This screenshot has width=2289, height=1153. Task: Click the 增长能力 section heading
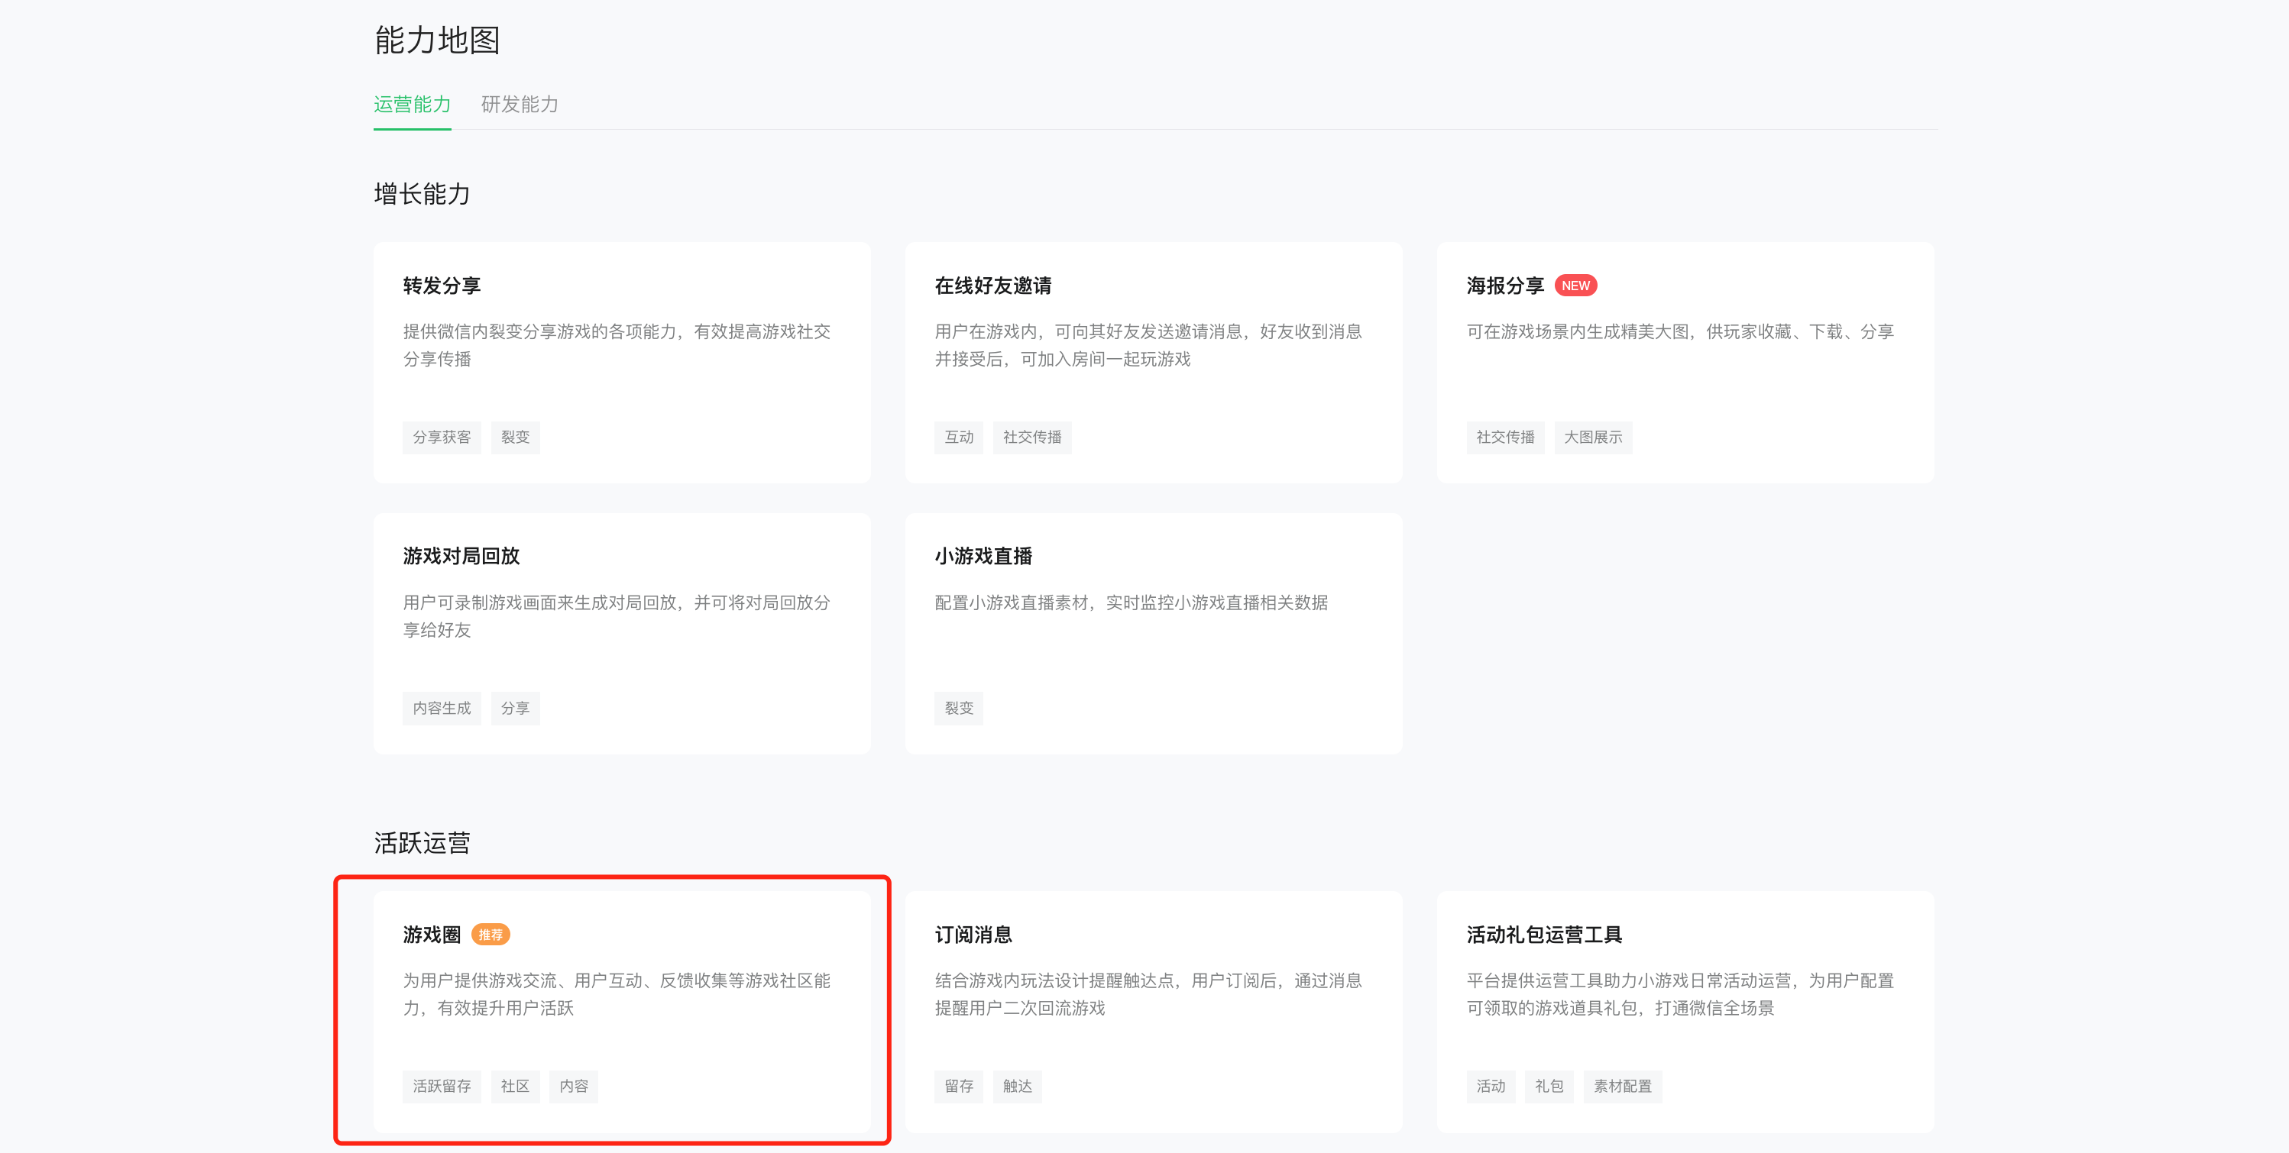422,194
